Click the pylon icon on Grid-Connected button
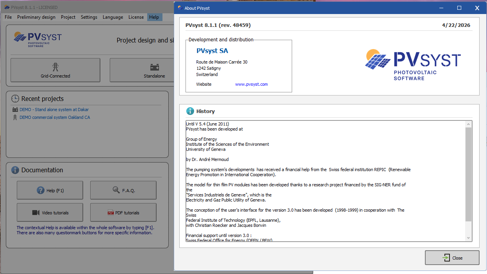This screenshot has width=487, height=274. [55, 67]
